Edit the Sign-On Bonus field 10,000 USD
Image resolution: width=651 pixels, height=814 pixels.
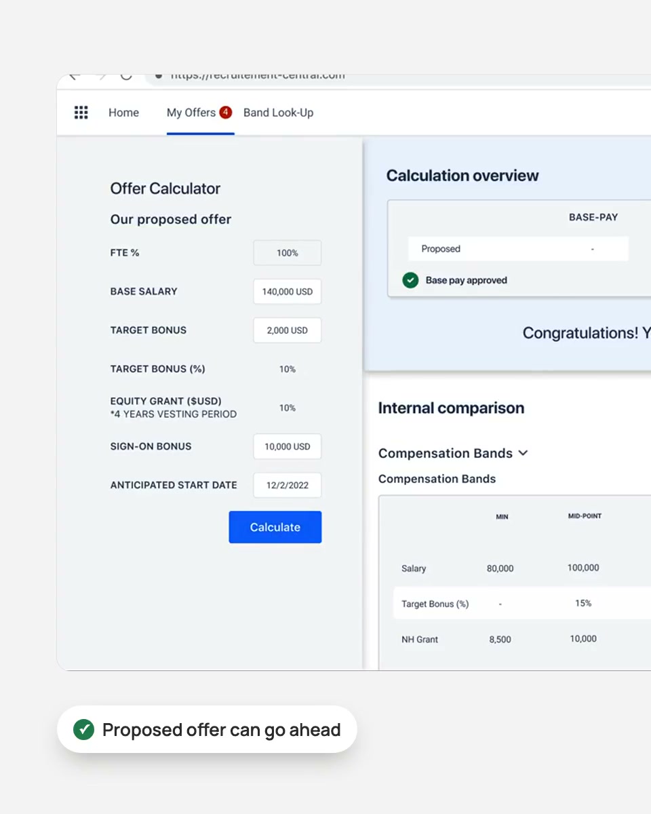(x=288, y=446)
